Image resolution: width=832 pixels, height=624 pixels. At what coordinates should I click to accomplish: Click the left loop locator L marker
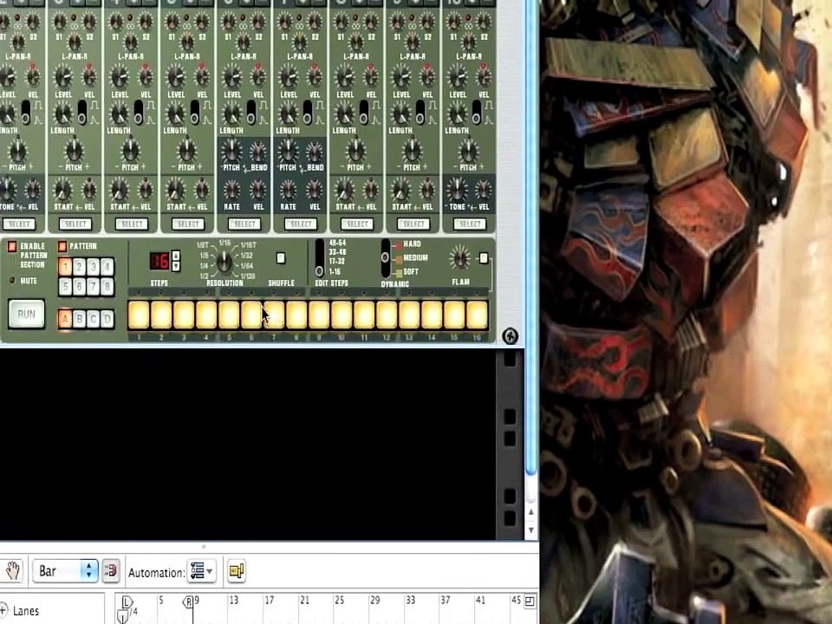click(x=127, y=602)
